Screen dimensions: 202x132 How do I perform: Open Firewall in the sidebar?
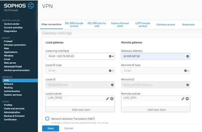point(8,41)
